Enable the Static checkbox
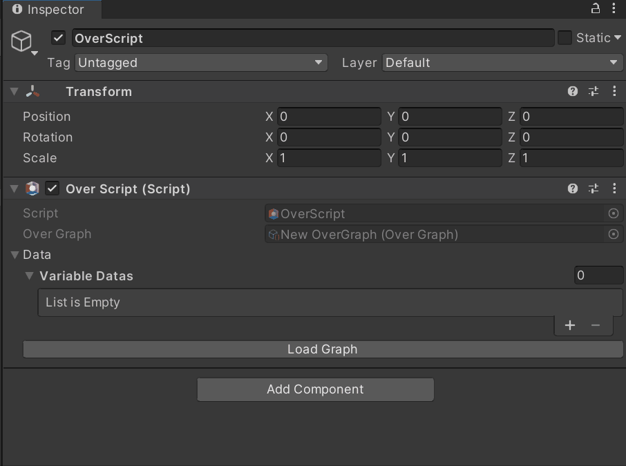 click(x=565, y=38)
